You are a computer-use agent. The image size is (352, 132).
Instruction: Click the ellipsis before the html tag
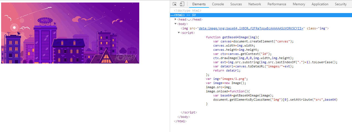[x=172, y=15]
